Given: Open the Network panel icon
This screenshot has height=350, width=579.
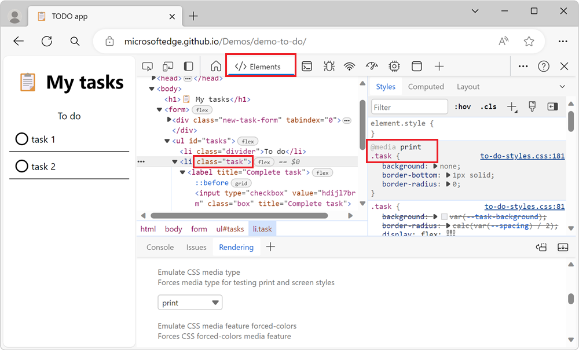Looking at the screenshot, I should 349,66.
